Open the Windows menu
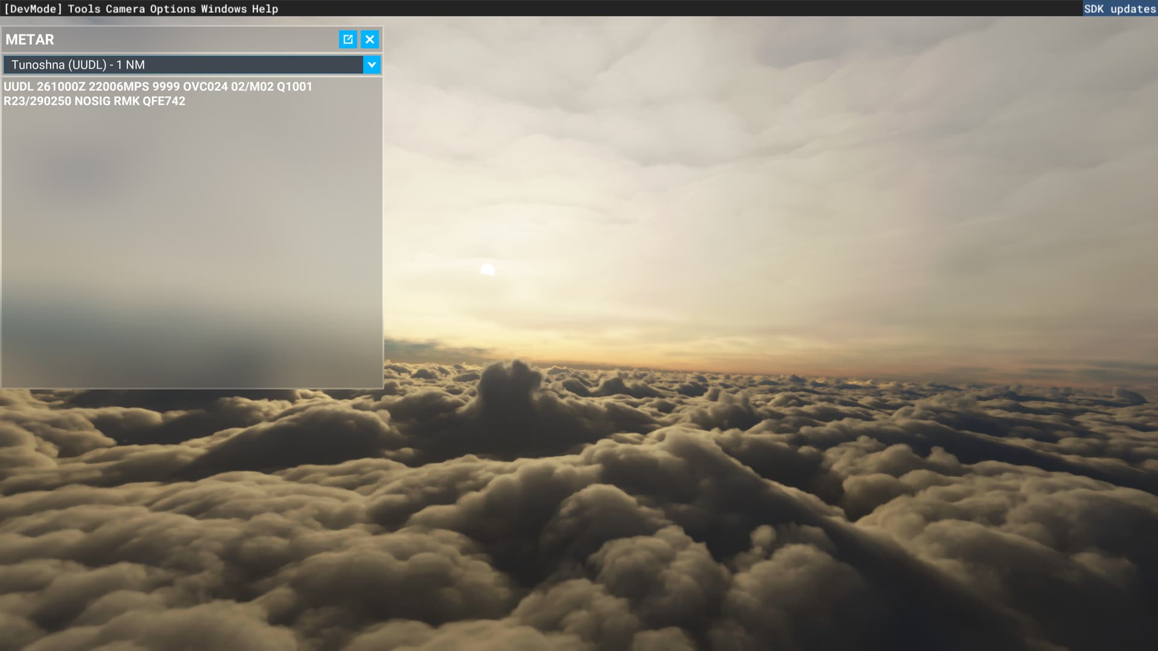Image resolution: width=1158 pixels, height=651 pixels. (x=224, y=8)
